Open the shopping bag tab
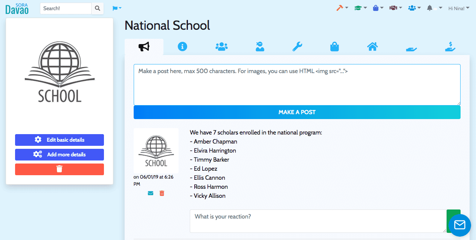Viewport: 476px width, 240px height. point(334,47)
